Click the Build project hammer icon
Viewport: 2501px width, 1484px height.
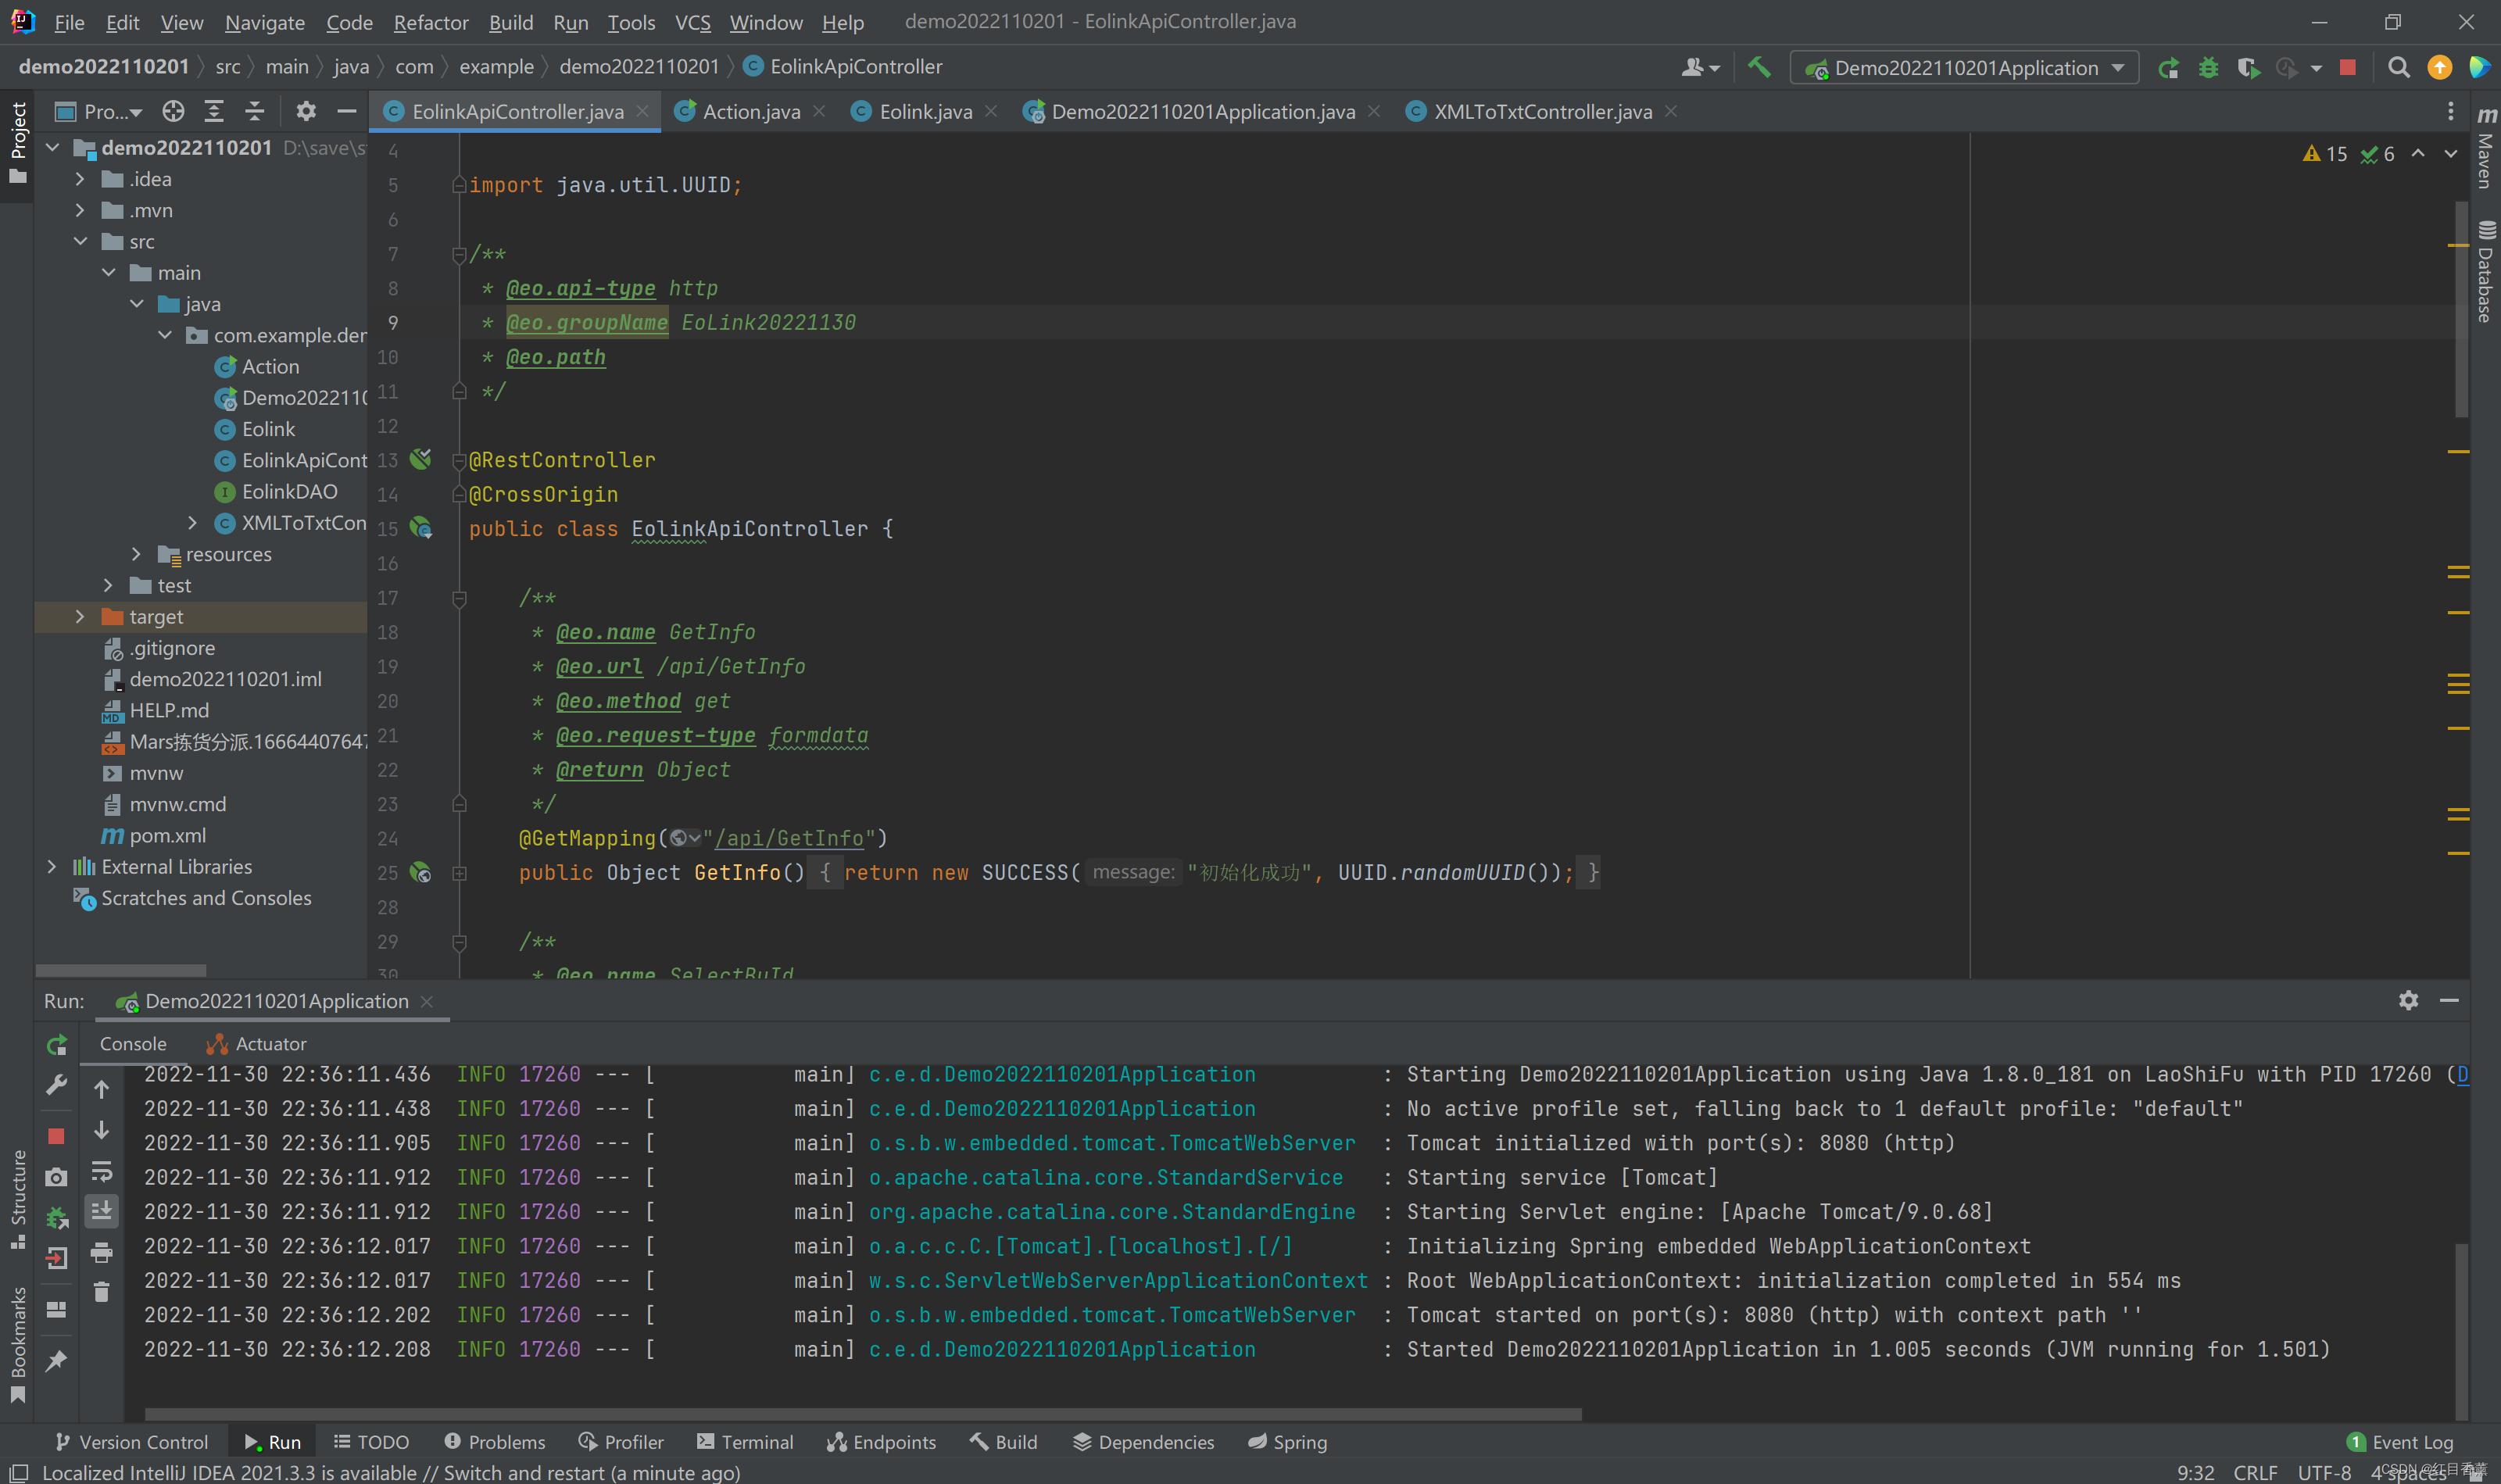point(1759,67)
